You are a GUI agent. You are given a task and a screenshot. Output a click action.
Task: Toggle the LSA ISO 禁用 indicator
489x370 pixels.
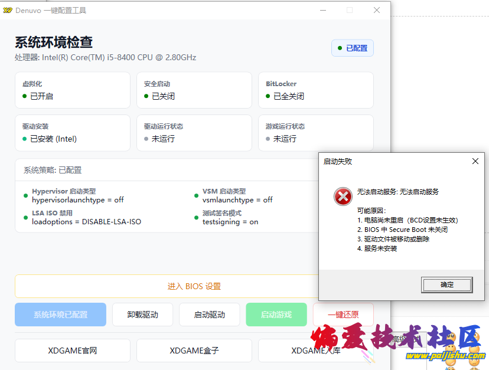coord(24,217)
